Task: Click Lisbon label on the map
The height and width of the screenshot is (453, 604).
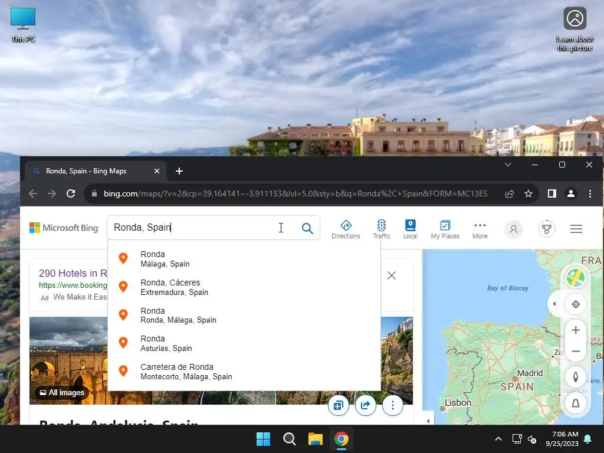Action: point(458,403)
